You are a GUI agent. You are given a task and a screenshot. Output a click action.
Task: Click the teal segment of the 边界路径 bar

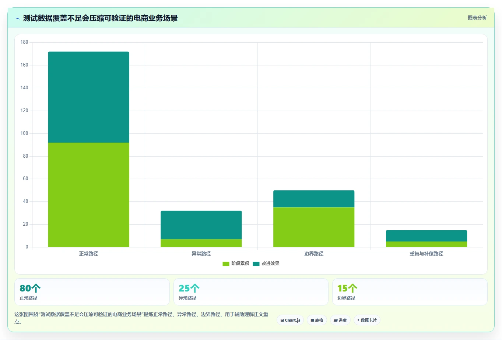(314, 199)
